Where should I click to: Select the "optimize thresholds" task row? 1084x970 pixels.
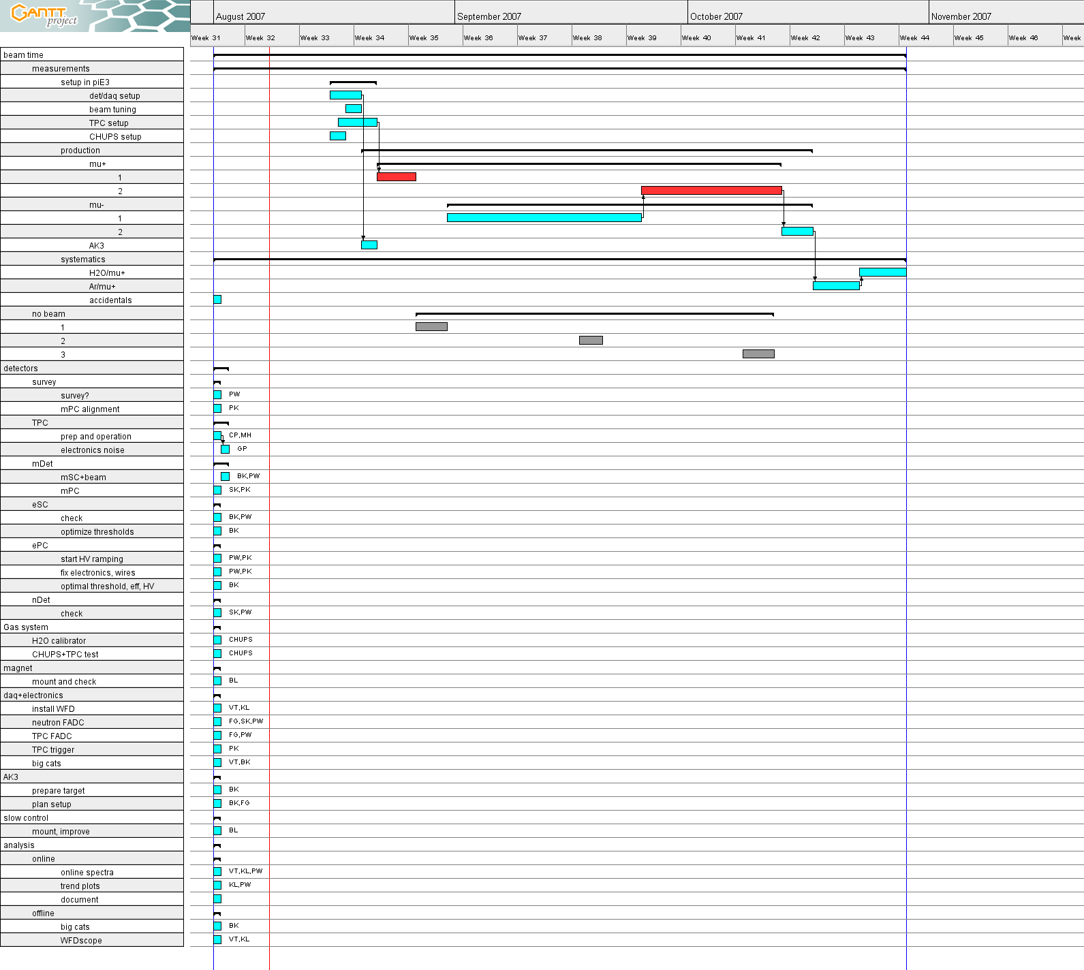click(x=97, y=532)
